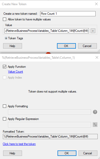The height and width of the screenshot is (159, 100).
Task: Open Help in Create New Token dialog
Action: click(12, 46)
